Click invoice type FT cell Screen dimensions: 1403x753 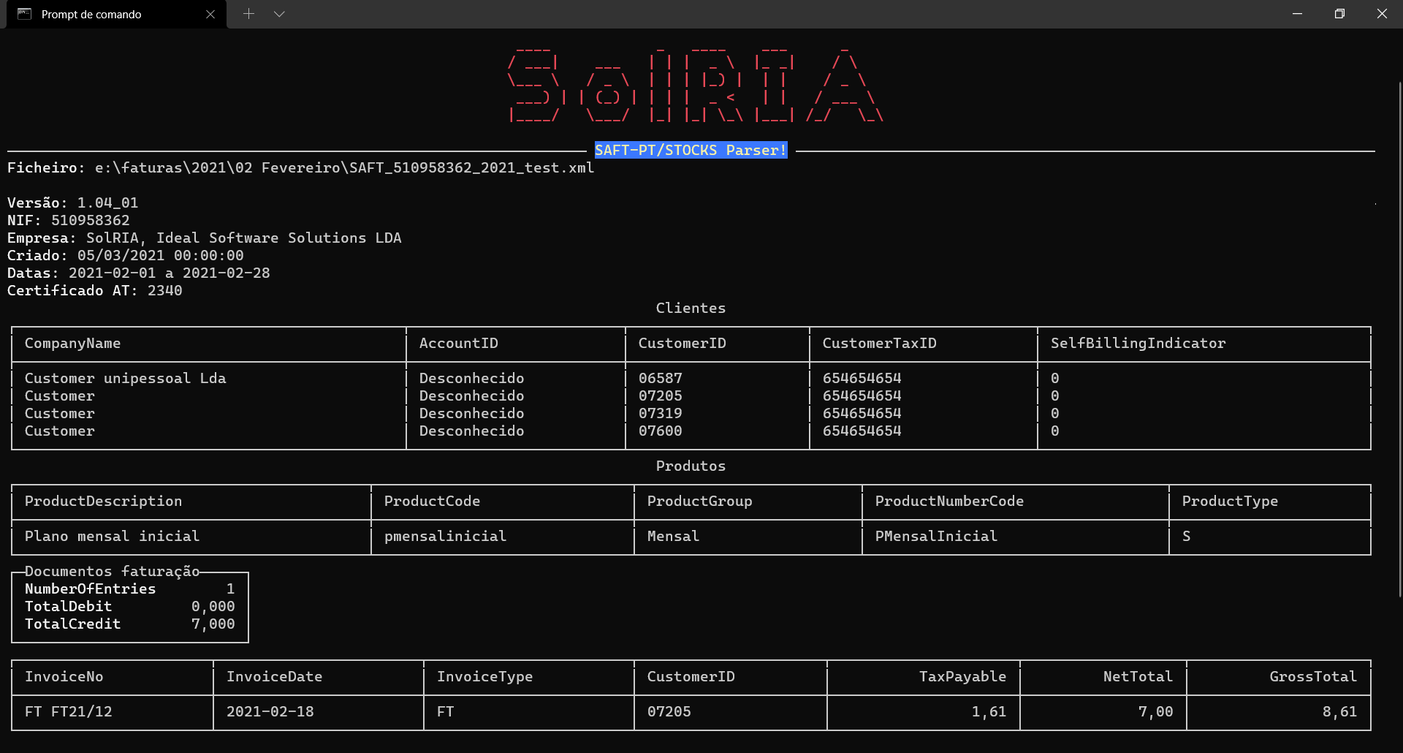point(445,711)
